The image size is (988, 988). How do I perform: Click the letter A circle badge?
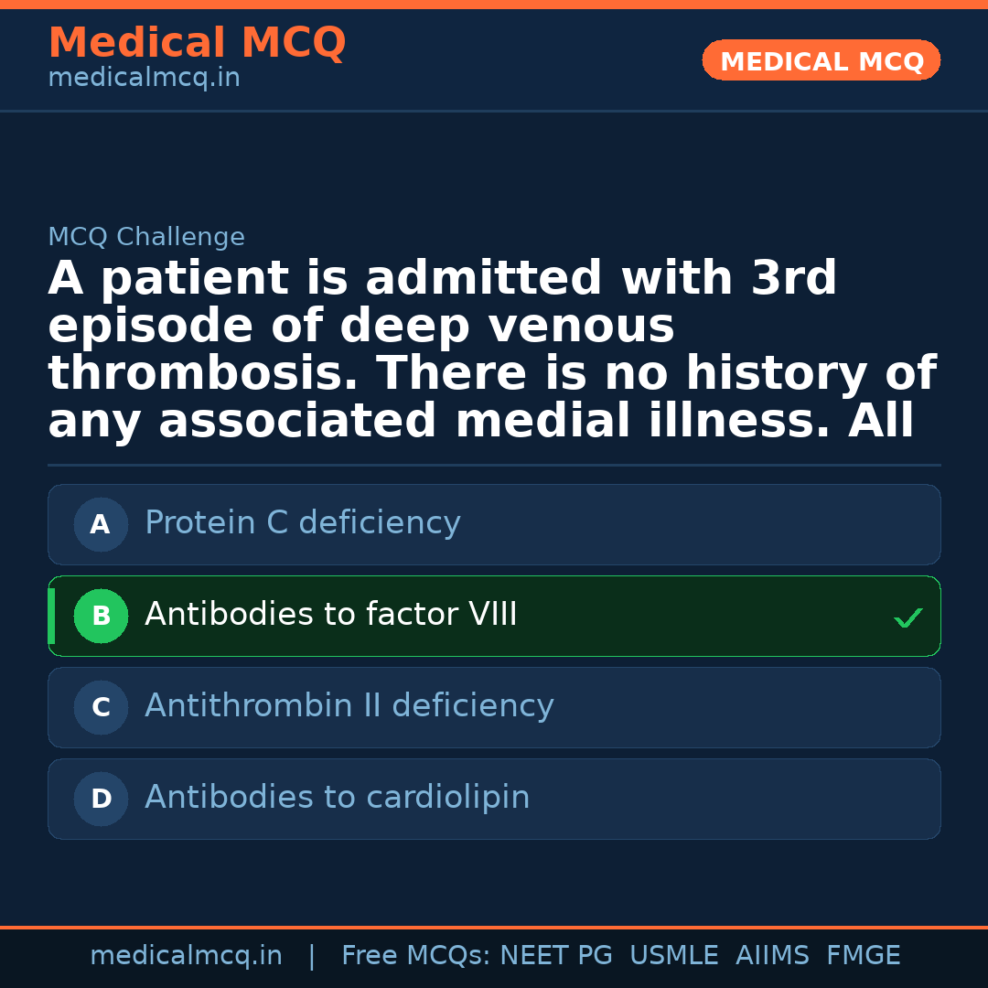click(101, 524)
